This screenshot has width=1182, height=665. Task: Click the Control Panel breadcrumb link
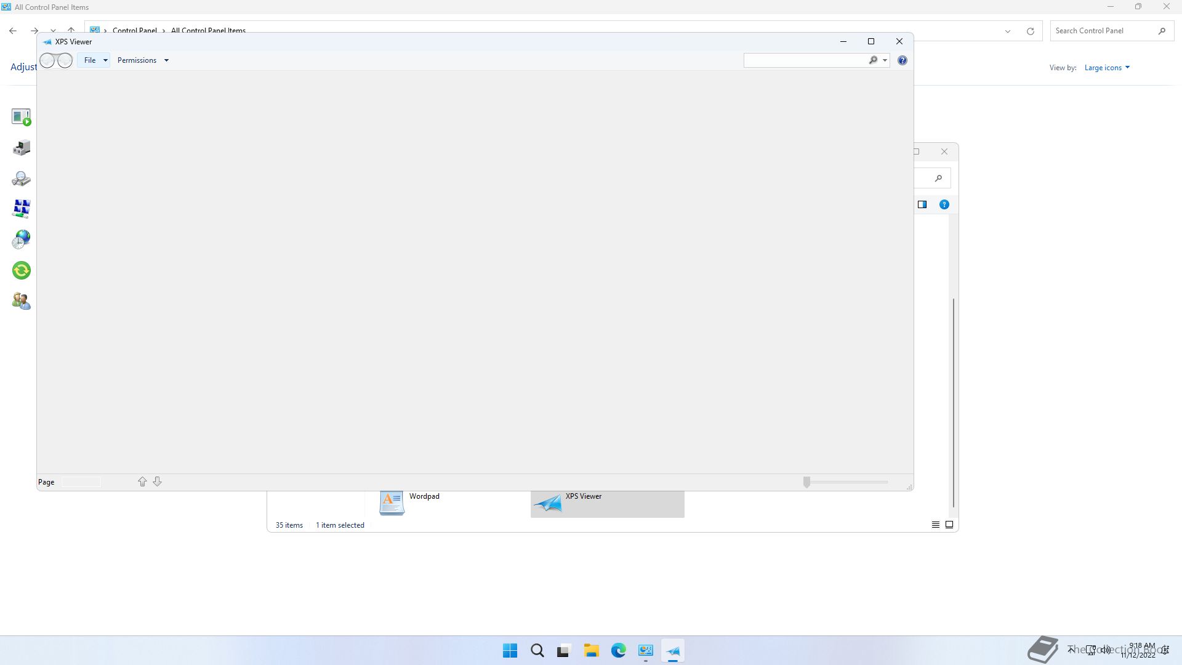(x=134, y=31)
